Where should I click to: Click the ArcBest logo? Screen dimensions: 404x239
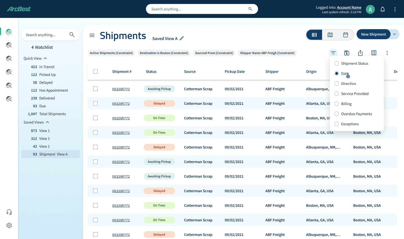tap(19, 9)
